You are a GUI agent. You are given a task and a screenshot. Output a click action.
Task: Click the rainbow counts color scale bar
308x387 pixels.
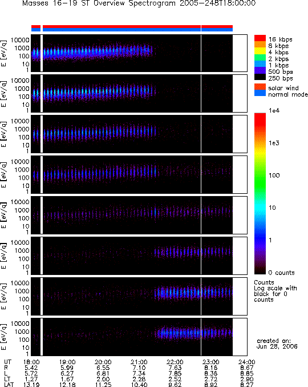[x=260, y=193]
